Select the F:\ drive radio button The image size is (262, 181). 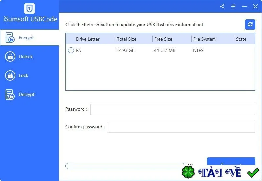71,50
